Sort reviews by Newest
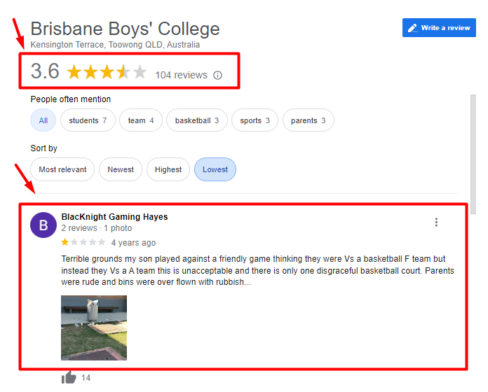488x392 pixels. point(121,169)
